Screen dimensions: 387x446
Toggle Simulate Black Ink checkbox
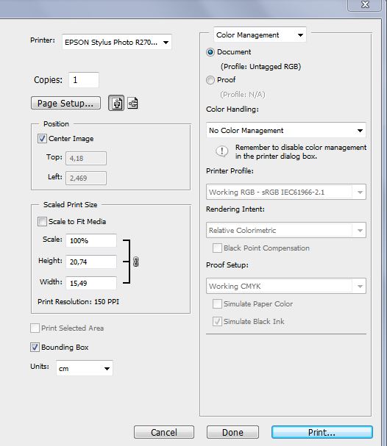(x=217, y=321)
